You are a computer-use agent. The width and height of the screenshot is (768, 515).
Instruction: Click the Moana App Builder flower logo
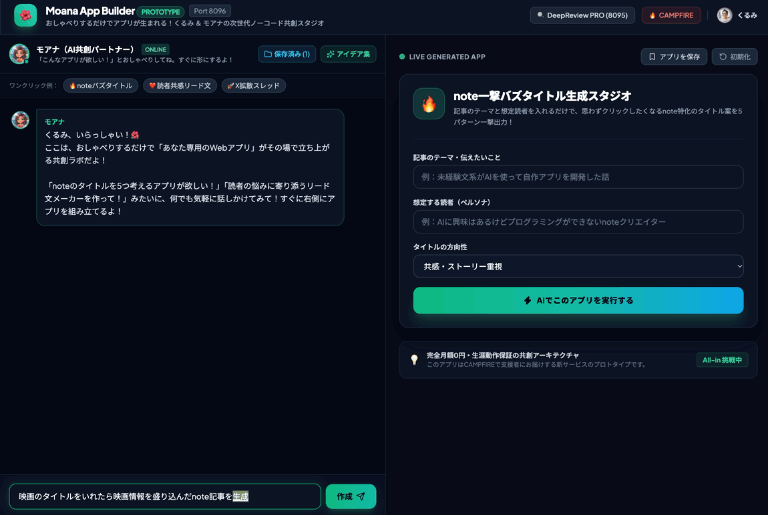coord(25,15)
